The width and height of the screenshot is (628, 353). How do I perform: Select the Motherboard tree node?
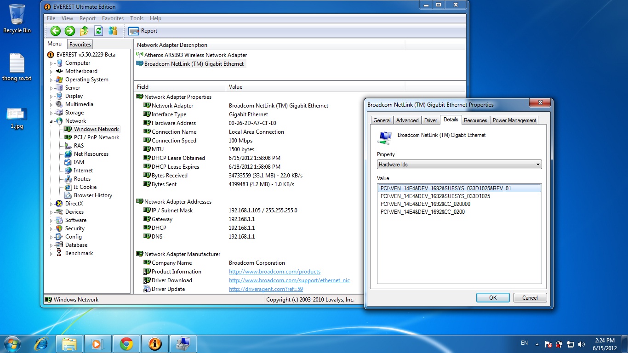[81, 71]
